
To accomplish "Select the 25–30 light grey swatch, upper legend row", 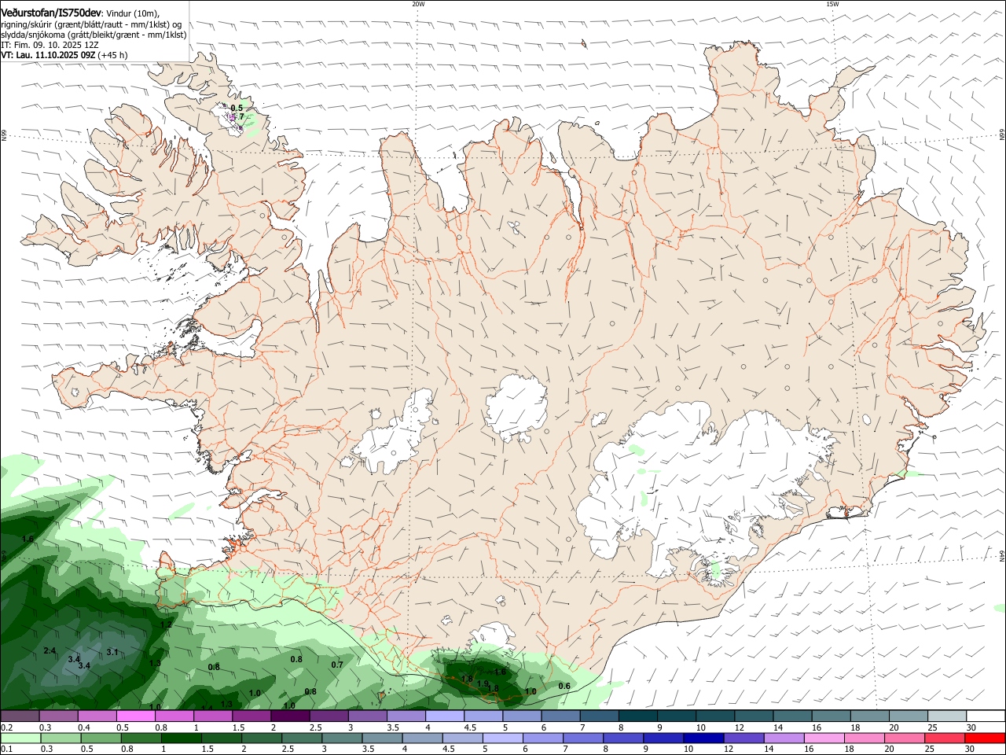I will pyautogui.click(x=947, y=716).
